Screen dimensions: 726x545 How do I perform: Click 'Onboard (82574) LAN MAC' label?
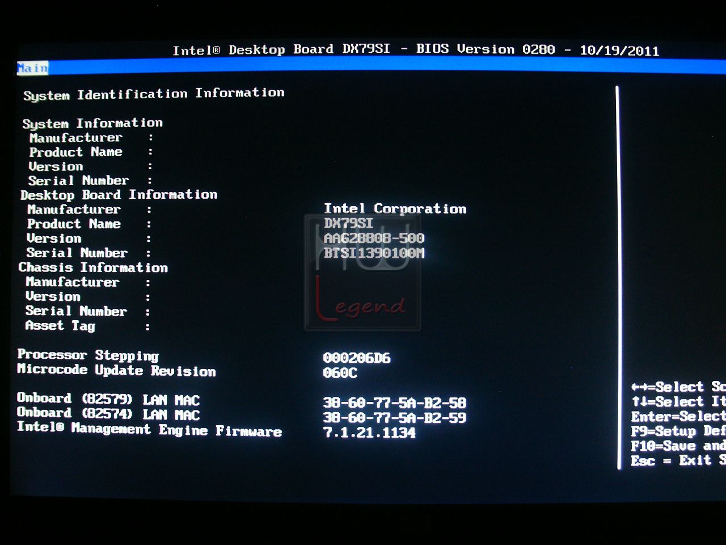click(x=108, y=414)
